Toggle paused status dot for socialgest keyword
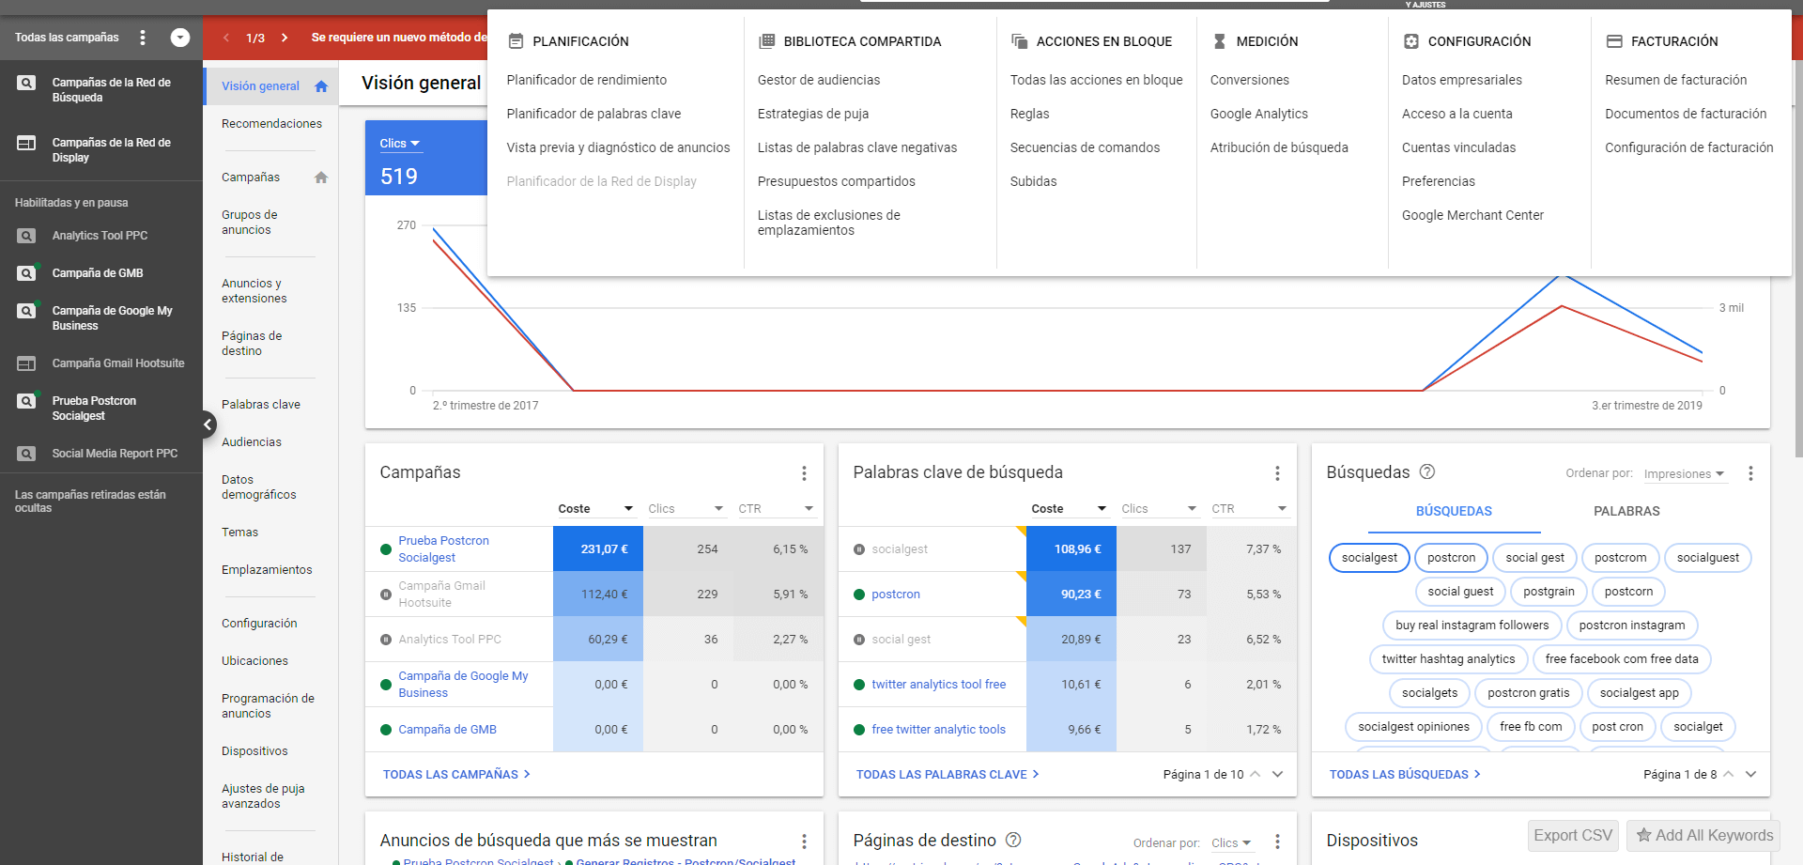Image resolution: width=1803 pixels, height=865 pixels. coord(859,549)
